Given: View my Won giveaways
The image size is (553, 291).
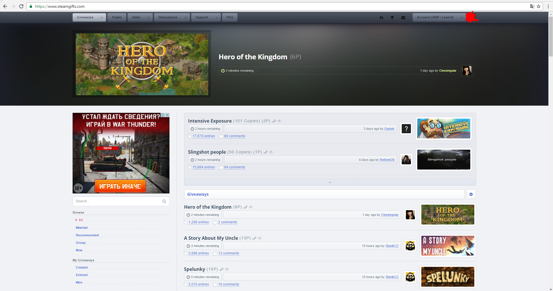Looking at the screenshot, I should 79,282.
